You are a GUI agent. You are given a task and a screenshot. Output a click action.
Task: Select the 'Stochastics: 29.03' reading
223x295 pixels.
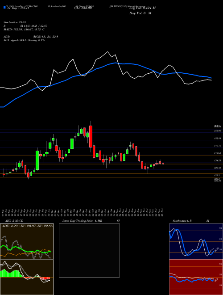(x=14, y=22)
